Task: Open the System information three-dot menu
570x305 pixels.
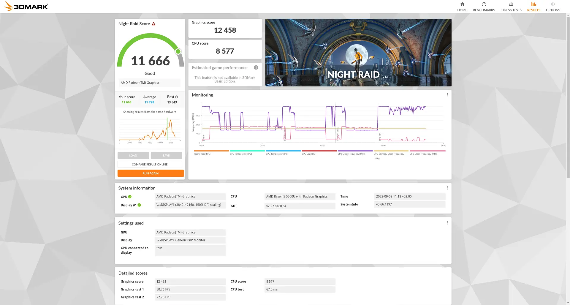Action: [447, 188]
